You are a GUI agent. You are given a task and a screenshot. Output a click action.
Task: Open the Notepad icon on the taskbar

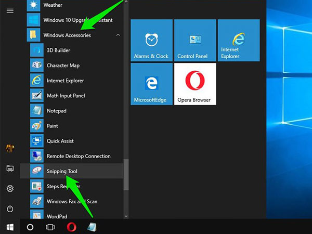(92, 227)
